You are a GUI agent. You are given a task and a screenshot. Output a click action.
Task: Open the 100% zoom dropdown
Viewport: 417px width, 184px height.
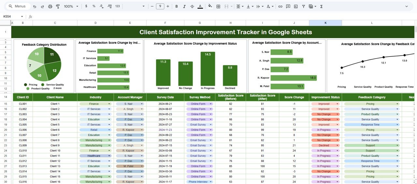[x=71, y=6]
